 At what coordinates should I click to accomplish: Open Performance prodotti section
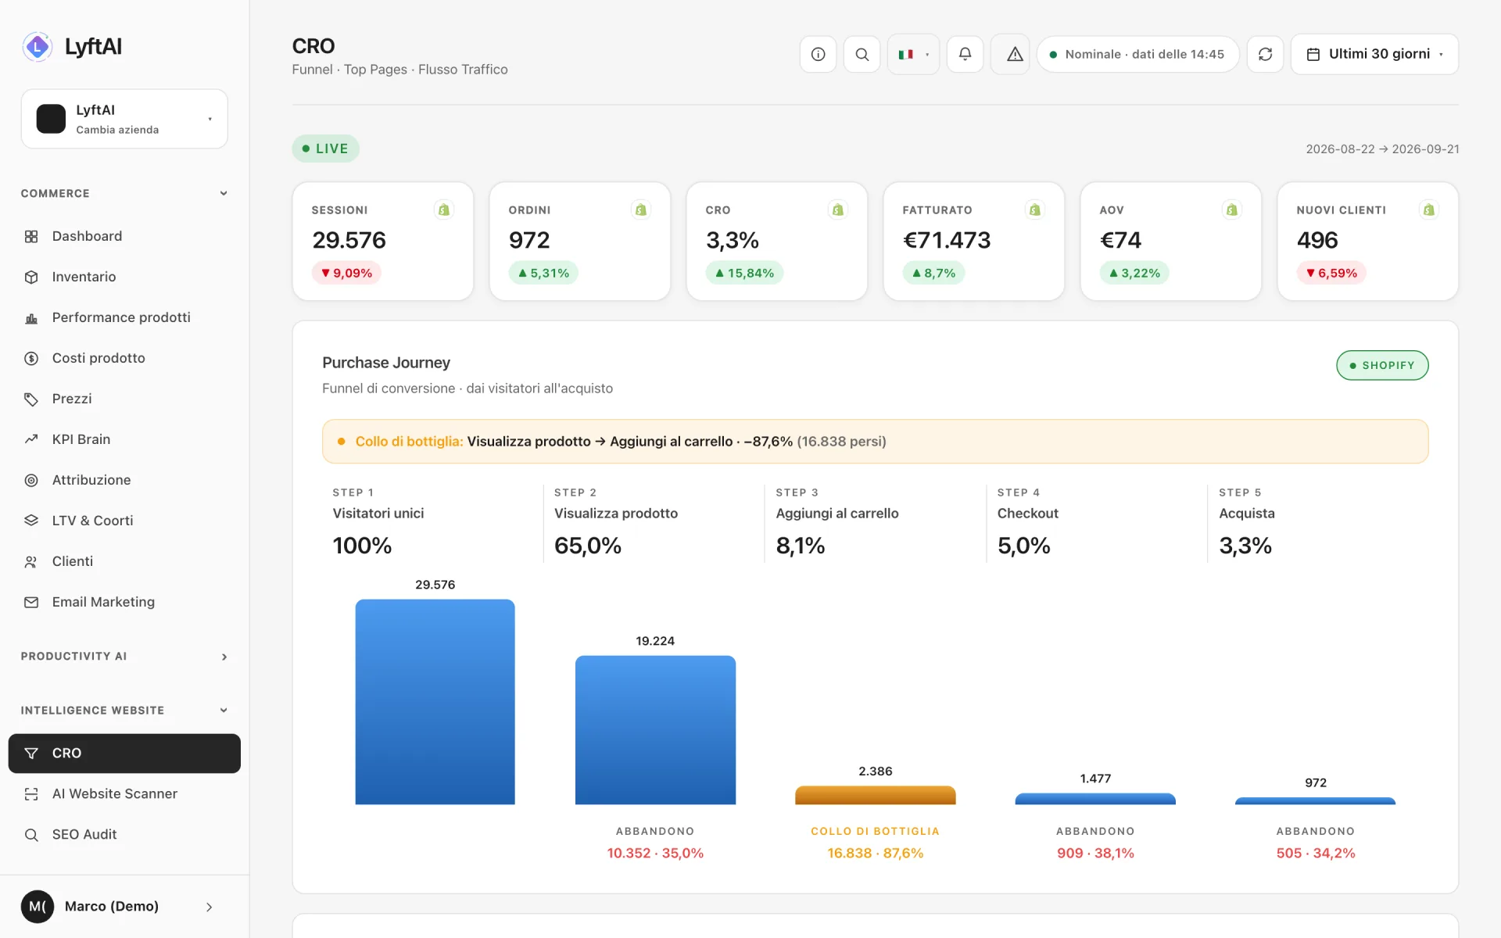124,317
